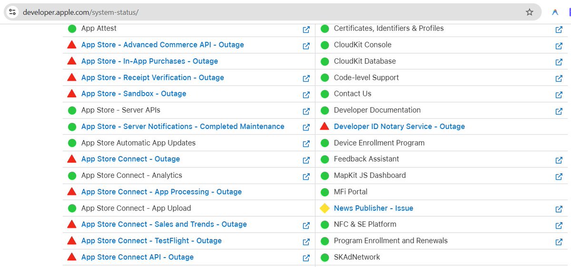
Task: Click red outage triangle for Developer ID Notary Service
Action: (x=325, y=126)
